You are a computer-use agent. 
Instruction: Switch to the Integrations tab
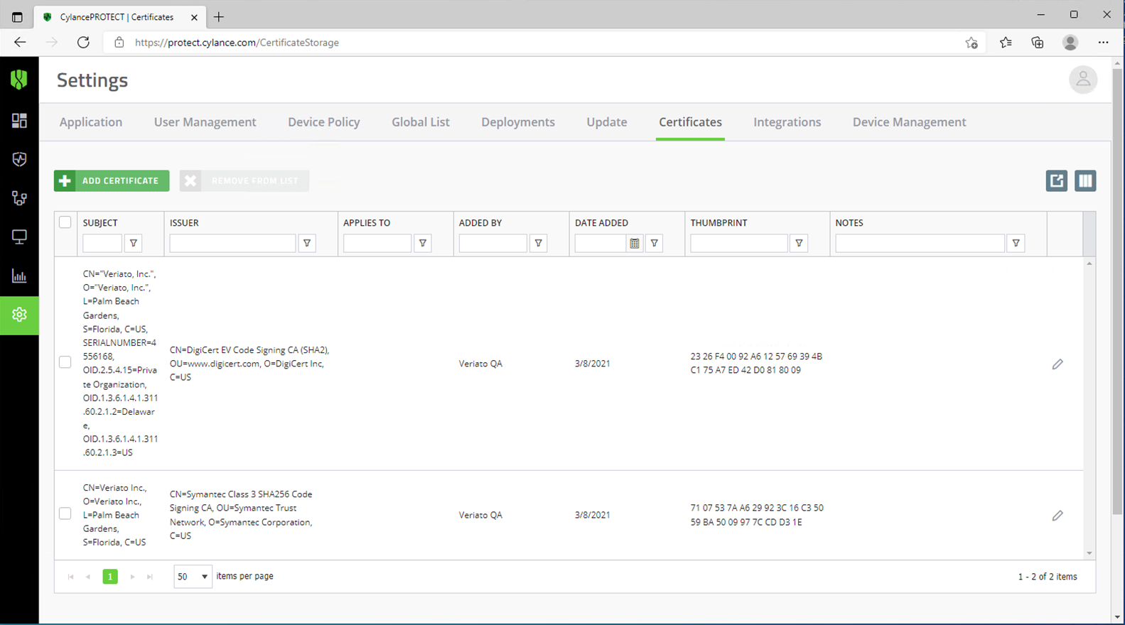click(x=787, y=122)
